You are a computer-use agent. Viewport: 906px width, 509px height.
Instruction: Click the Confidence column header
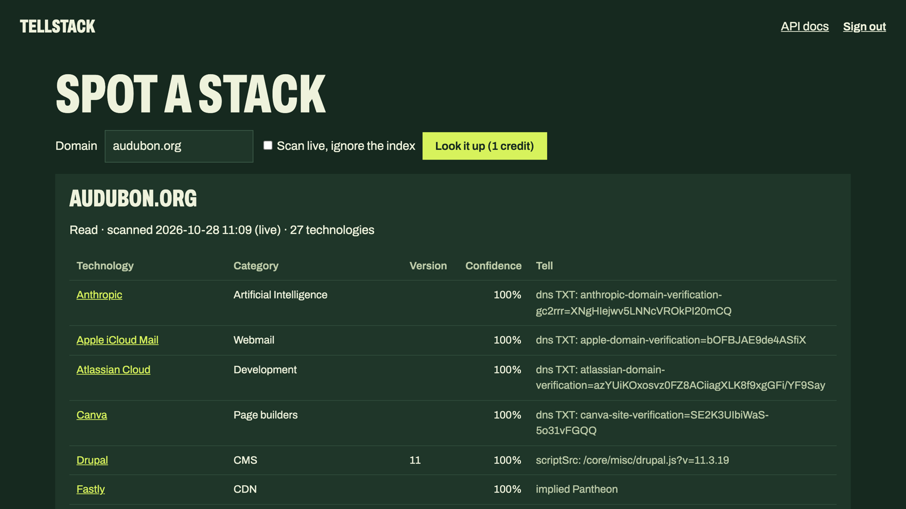click(x=493, y=266)
